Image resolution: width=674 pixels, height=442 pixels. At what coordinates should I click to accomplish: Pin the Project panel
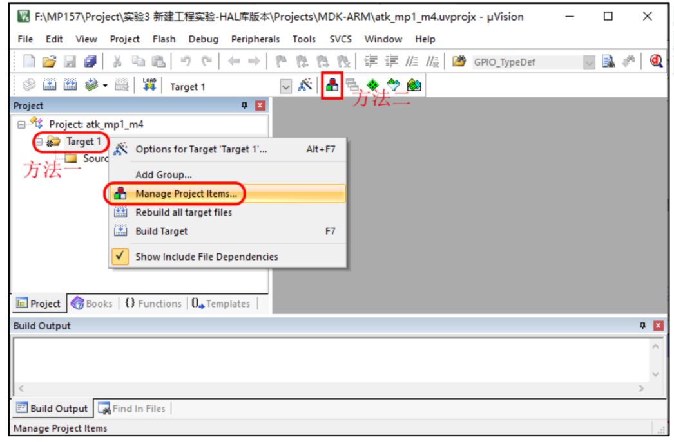click(x=244, y=106)
